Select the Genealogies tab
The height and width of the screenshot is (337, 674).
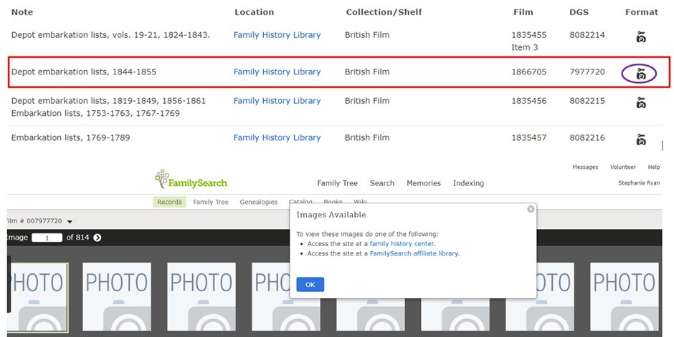tap(258, 202)
